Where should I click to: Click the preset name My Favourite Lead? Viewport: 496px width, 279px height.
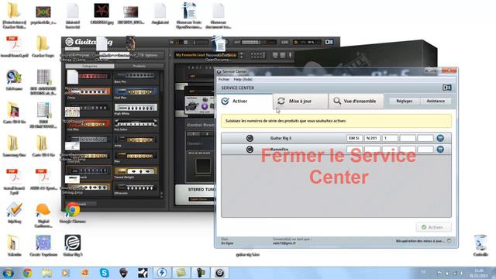205,55
